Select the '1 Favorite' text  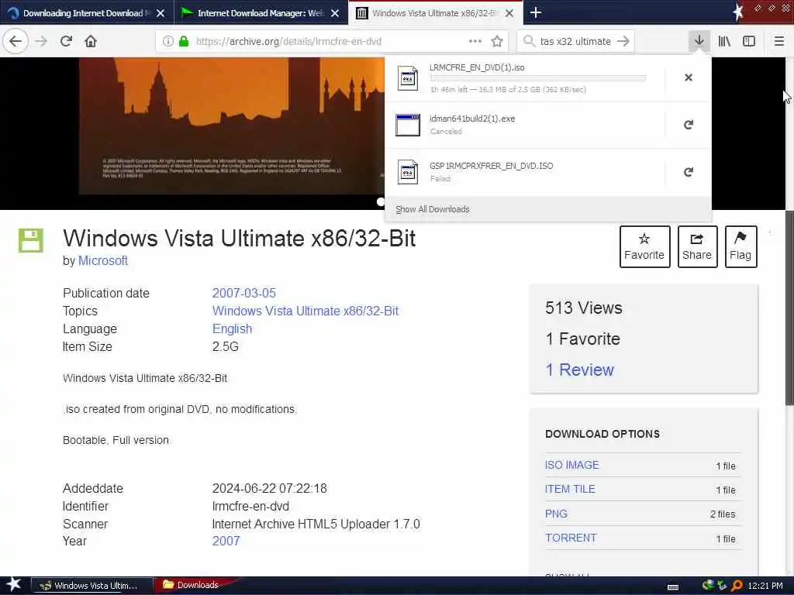[x=582, y=339]
